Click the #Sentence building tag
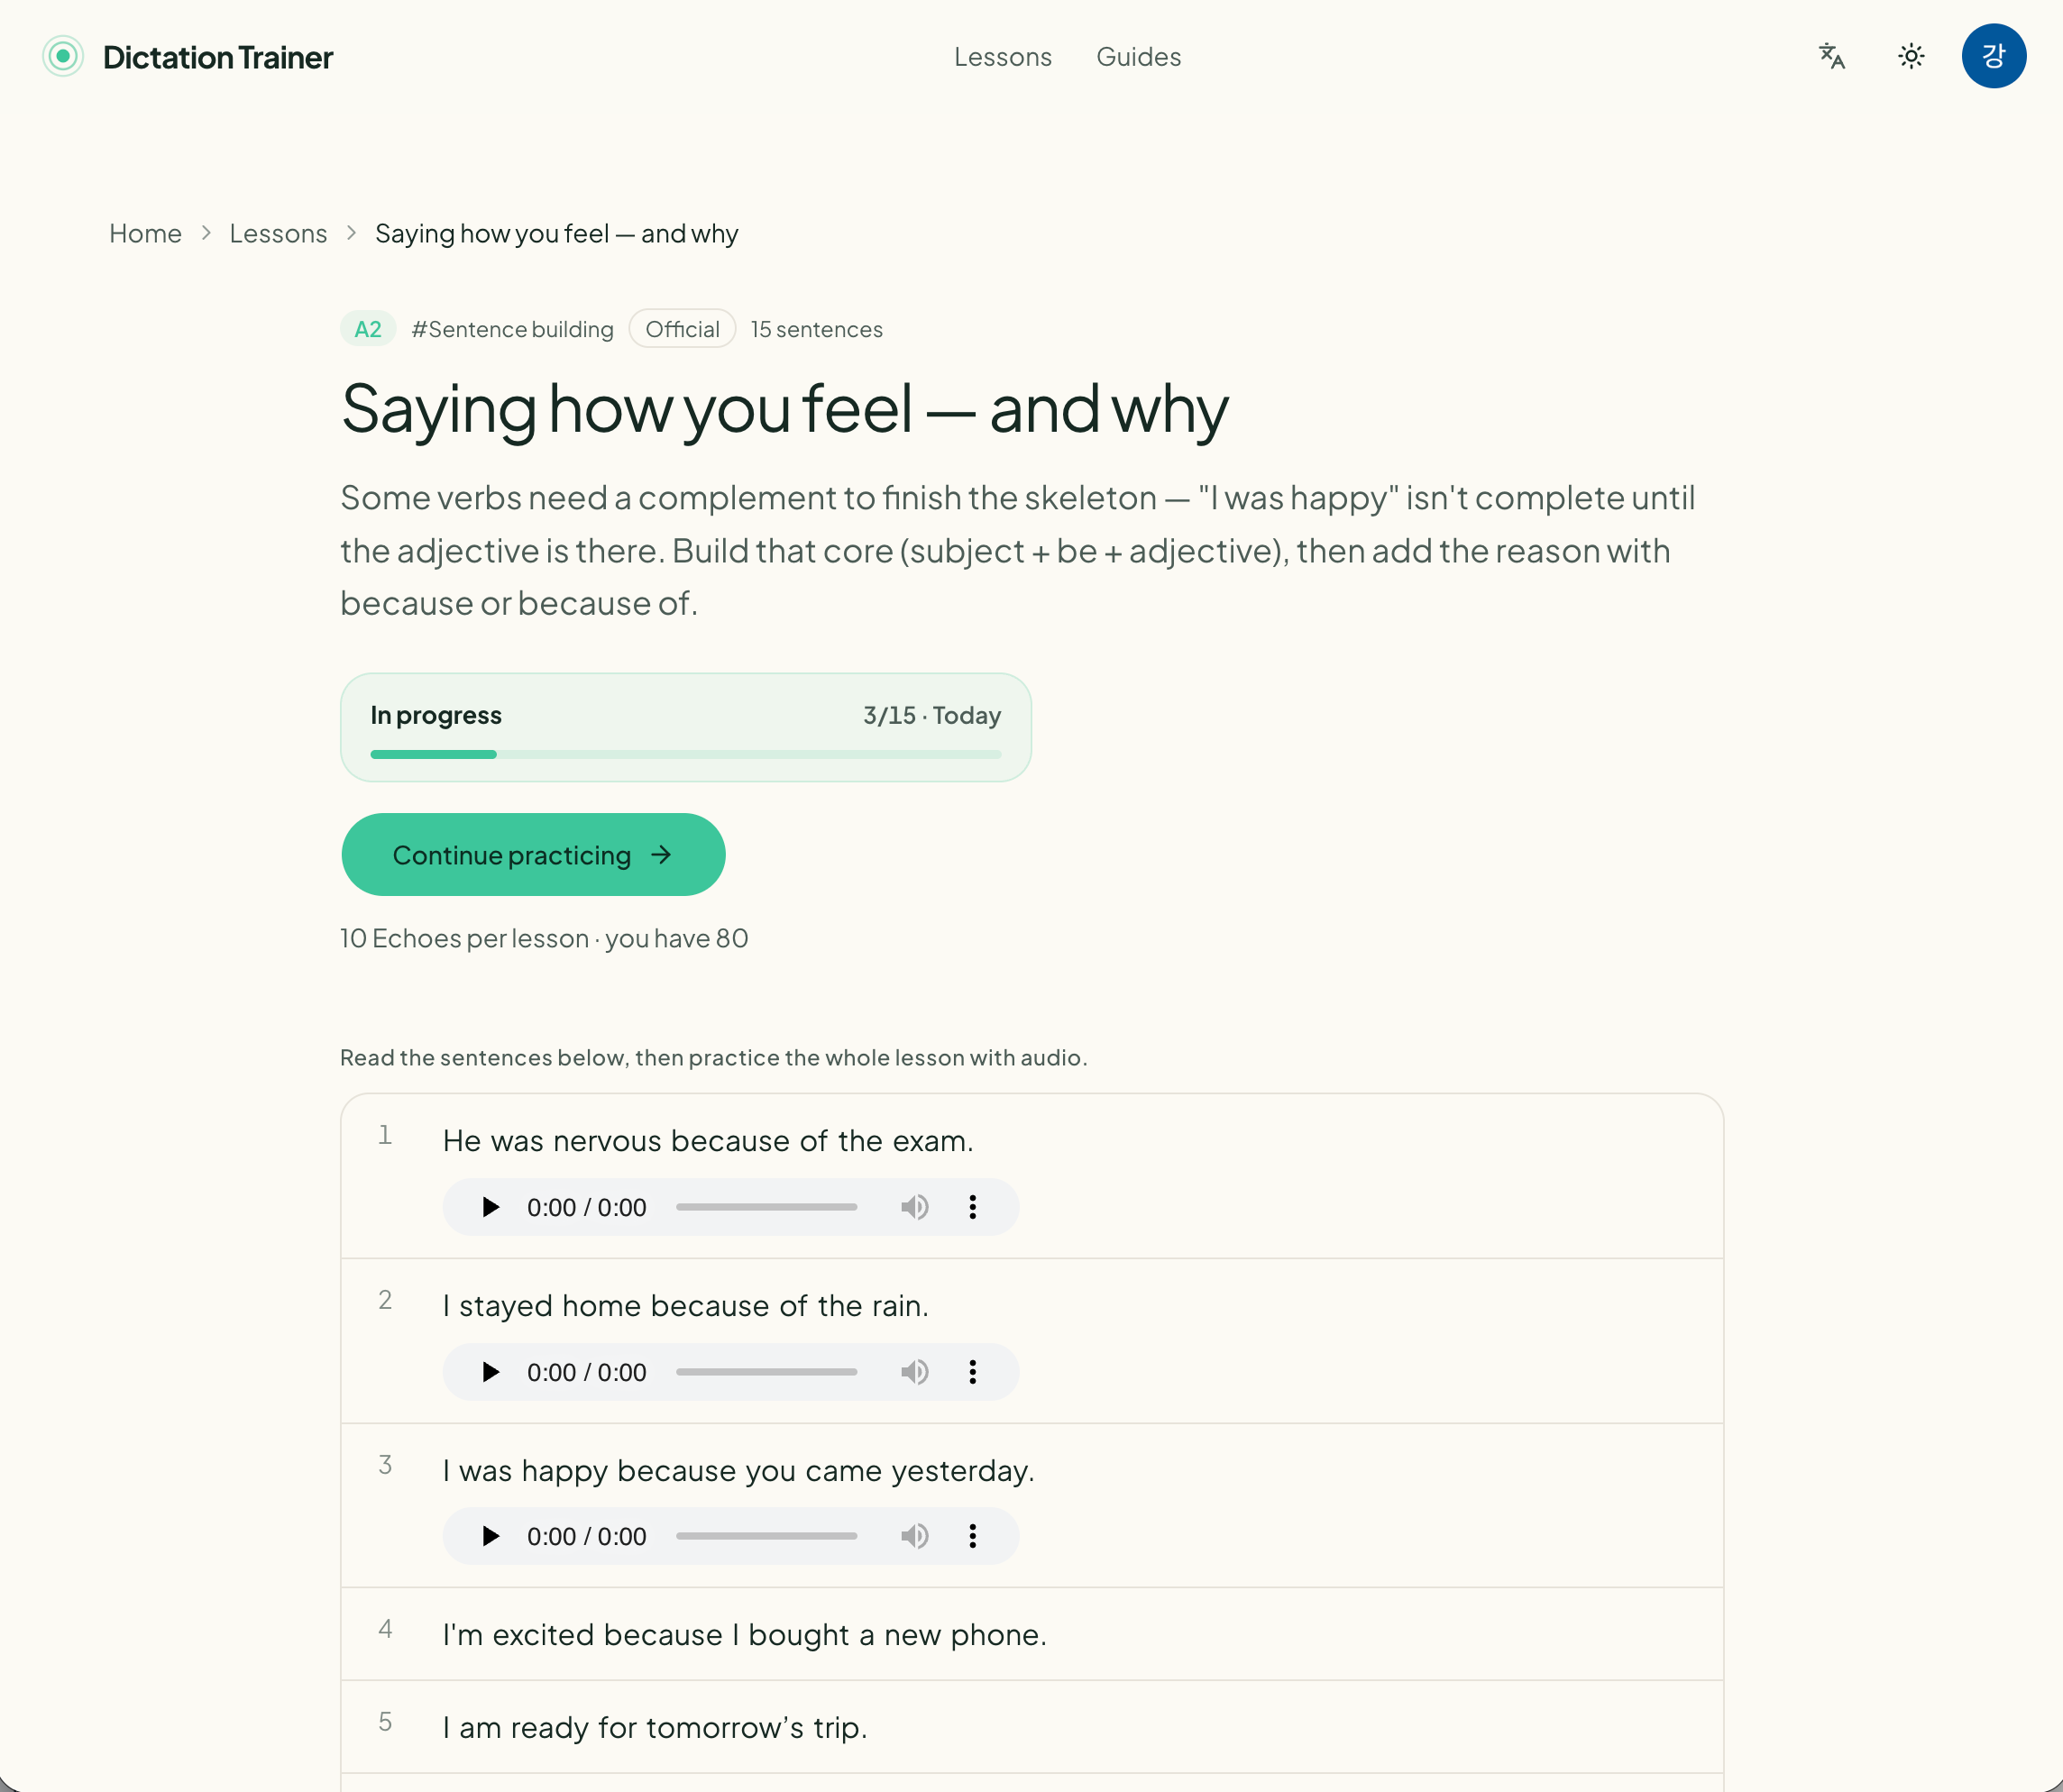 tap(512, 329)
